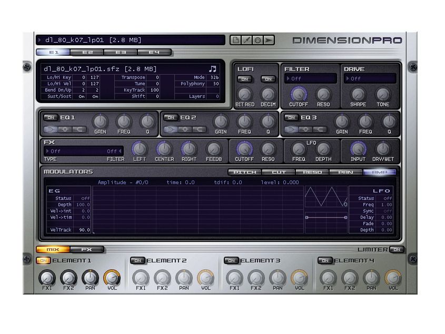Click the EG Status off value
This screenshot has height=334, width=445.
tap(85, 198)
